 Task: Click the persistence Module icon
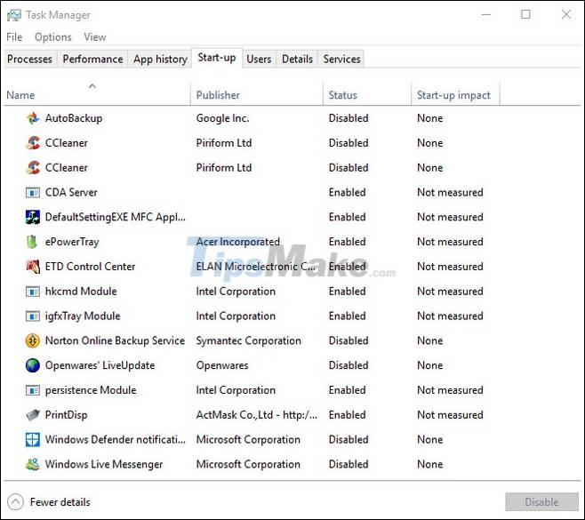coord(33,390)
